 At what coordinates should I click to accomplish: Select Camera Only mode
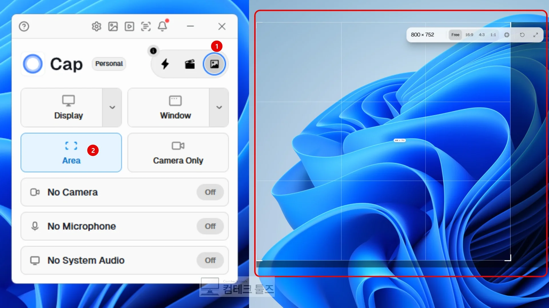(x=178, y=153)
